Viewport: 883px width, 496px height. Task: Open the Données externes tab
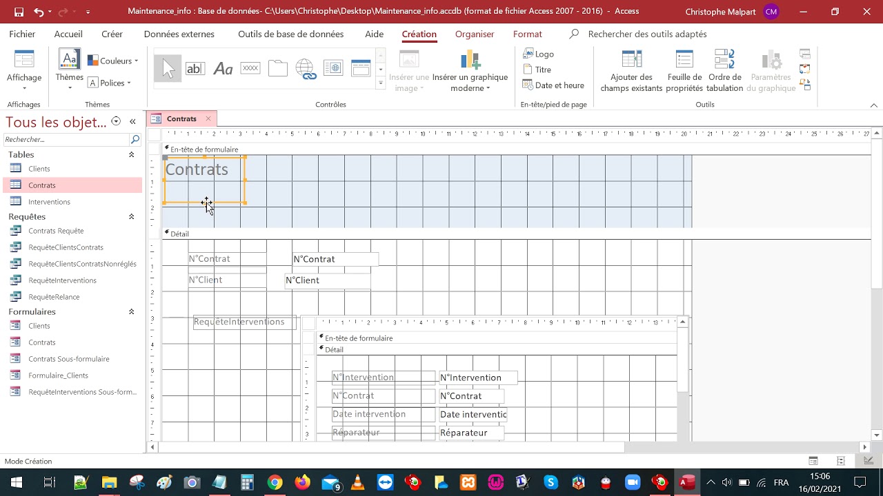179,34
